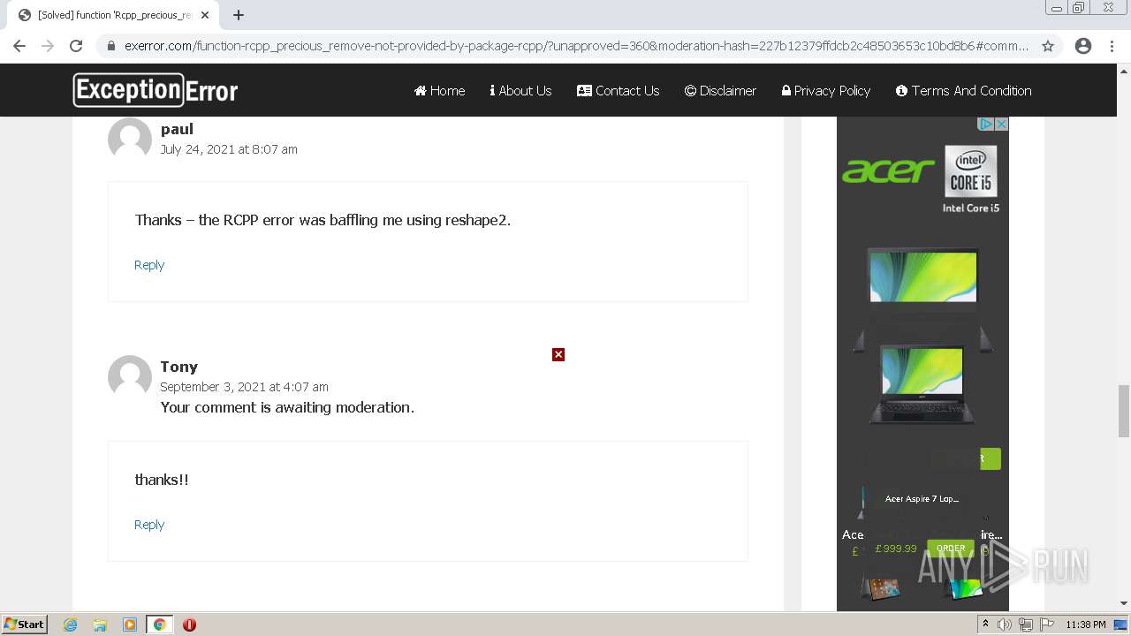This screenshot has height=636, width=1131.
Task: Open the Chrome three-dot menu
Action: click(1112, 46)
